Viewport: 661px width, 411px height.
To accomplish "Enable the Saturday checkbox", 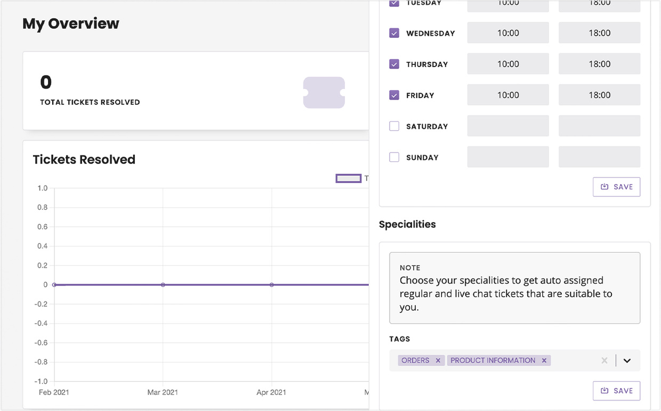I will (x=394, y=126).
